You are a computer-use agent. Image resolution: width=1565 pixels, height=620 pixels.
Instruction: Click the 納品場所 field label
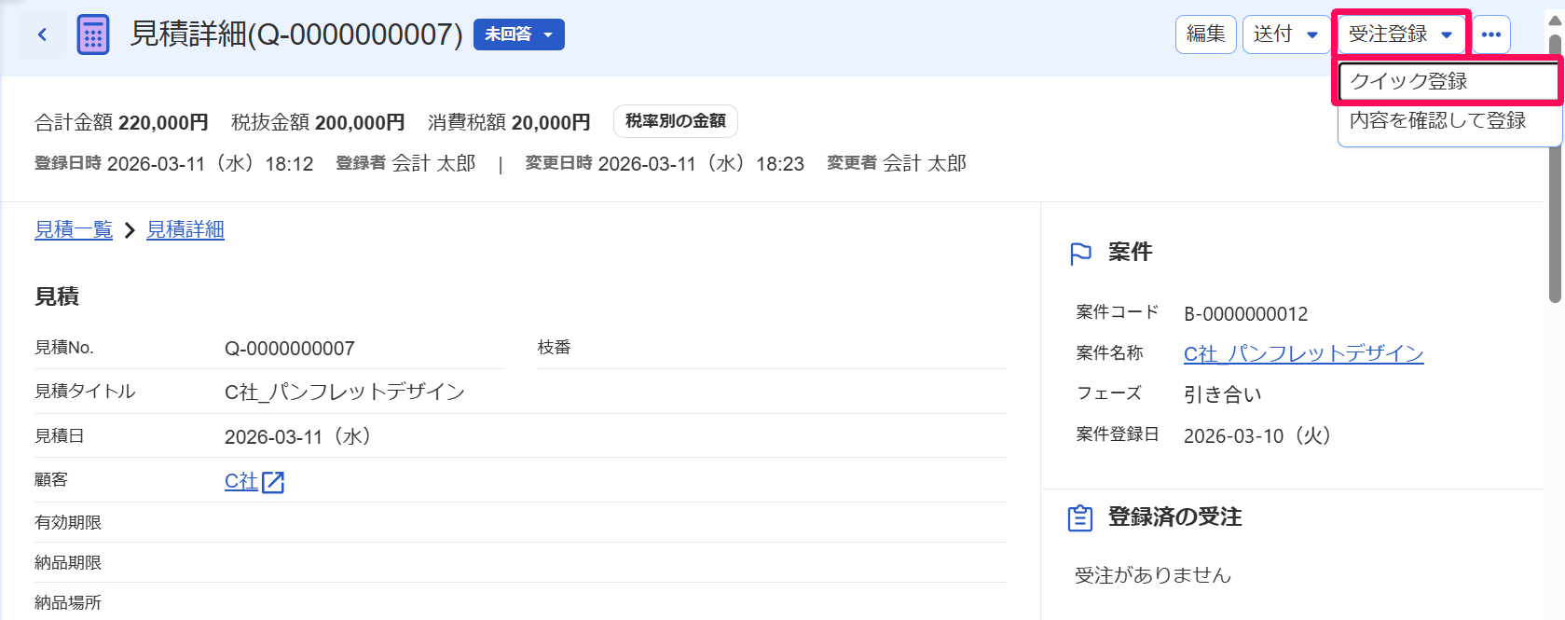(x=68, y=602)
